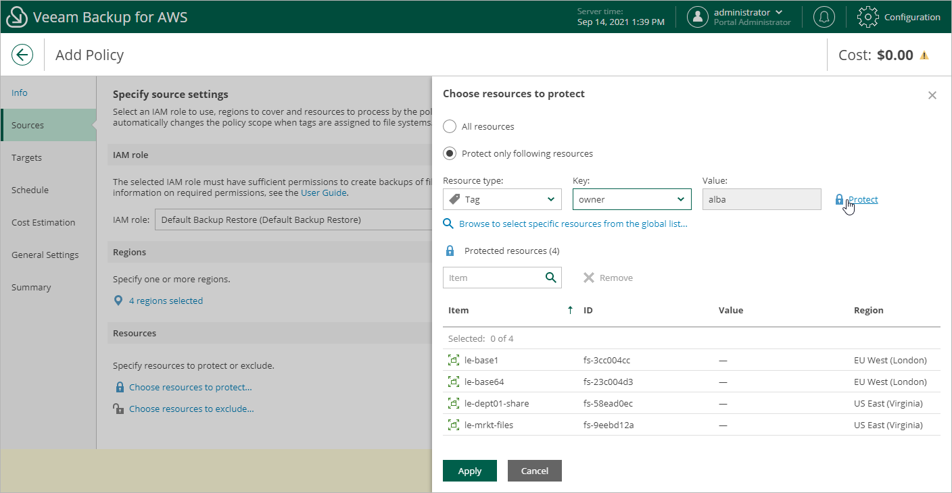The width and height of the screenshot is (952, 493).
Task: Click the le-base1 file system icon
Action: [x=454, y=360]
